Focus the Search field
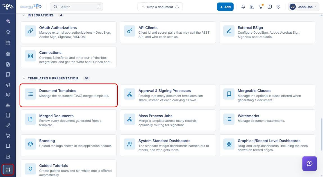The width and height of the screenshot is (323, 177). click(76, 7)
